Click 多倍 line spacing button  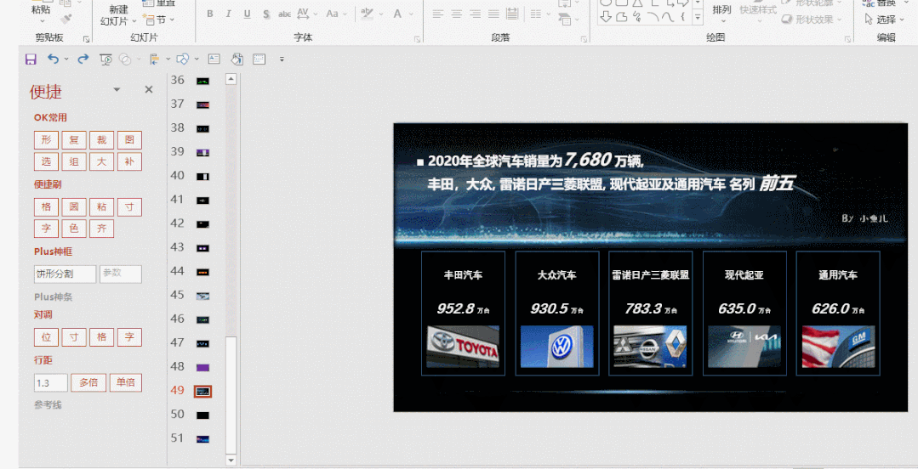[88, 382]
